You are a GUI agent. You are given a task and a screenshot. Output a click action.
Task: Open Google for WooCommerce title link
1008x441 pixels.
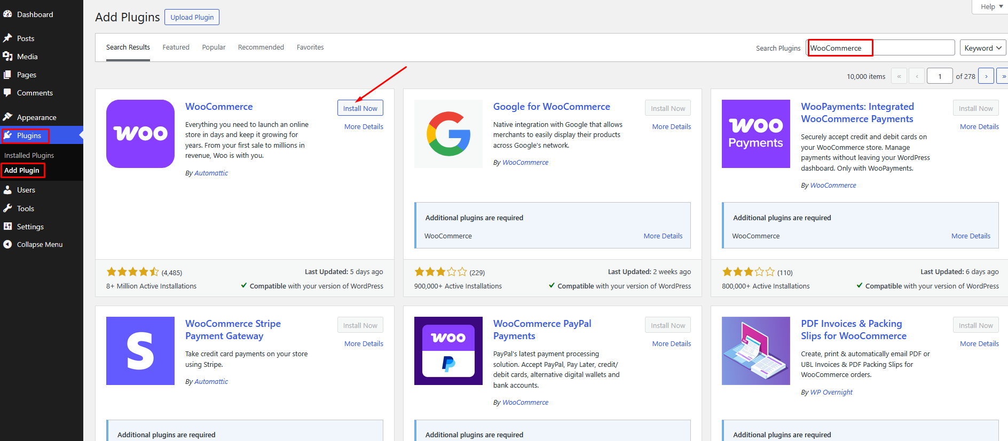pos(552,107)
